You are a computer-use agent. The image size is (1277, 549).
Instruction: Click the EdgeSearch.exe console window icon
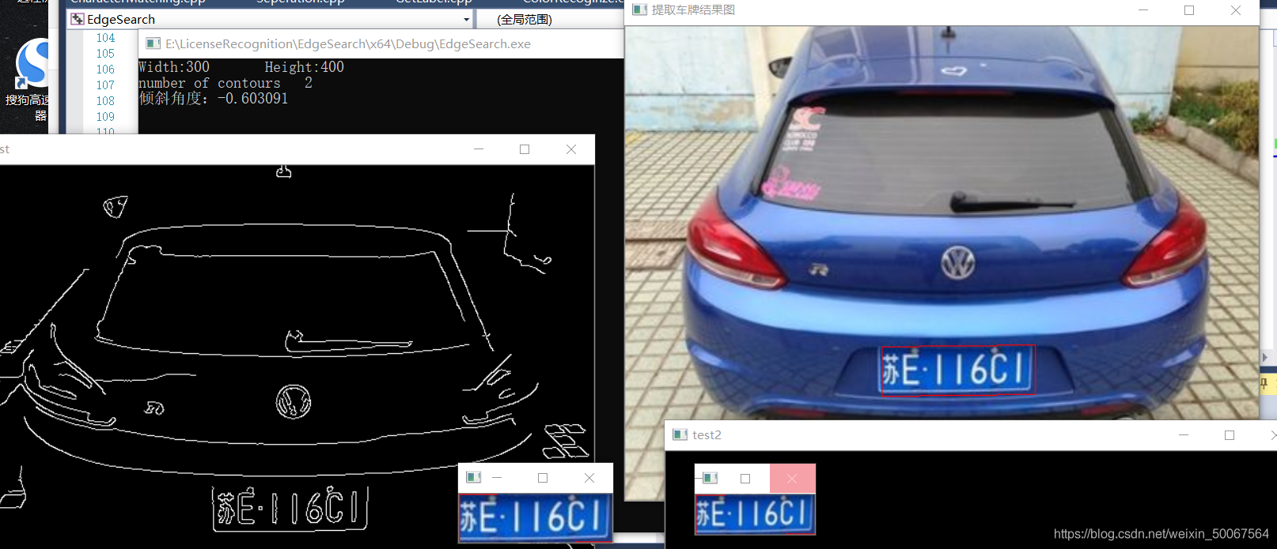(x=153, y=43)
